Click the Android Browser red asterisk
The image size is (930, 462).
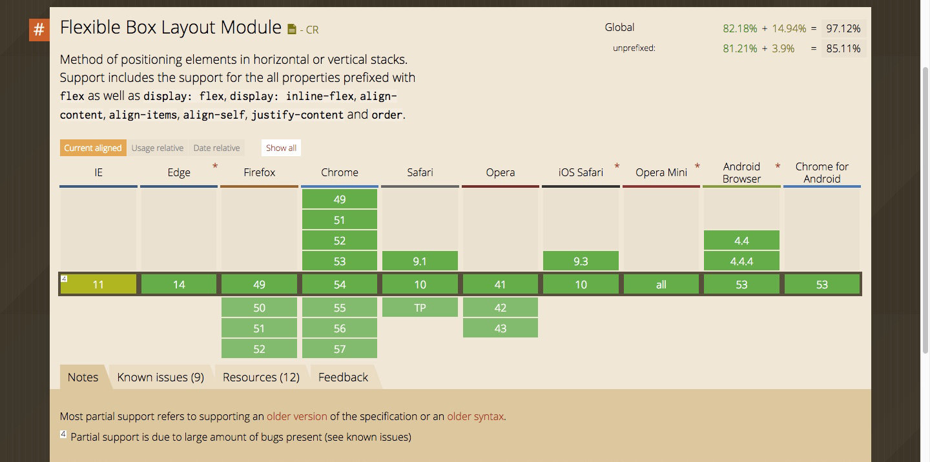click(x=778, y=167)
